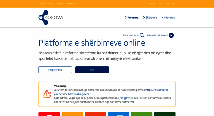Click the search magnifier icon
The image size is (214, 116).
142,35
